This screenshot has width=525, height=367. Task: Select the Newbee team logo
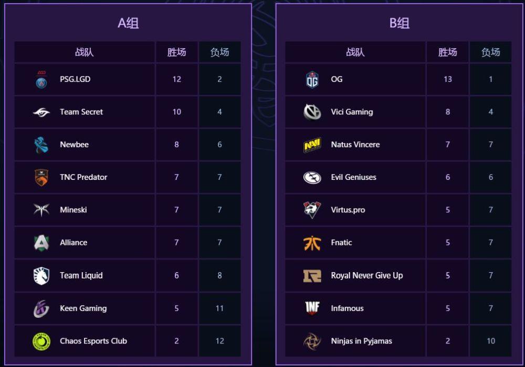tap(41, 145)
